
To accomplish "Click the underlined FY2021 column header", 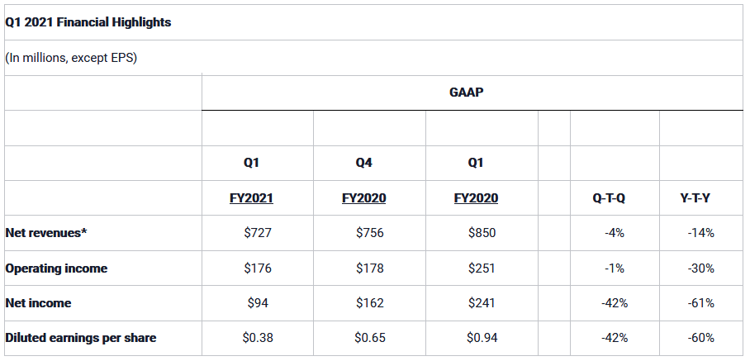I will click(251, 198).
